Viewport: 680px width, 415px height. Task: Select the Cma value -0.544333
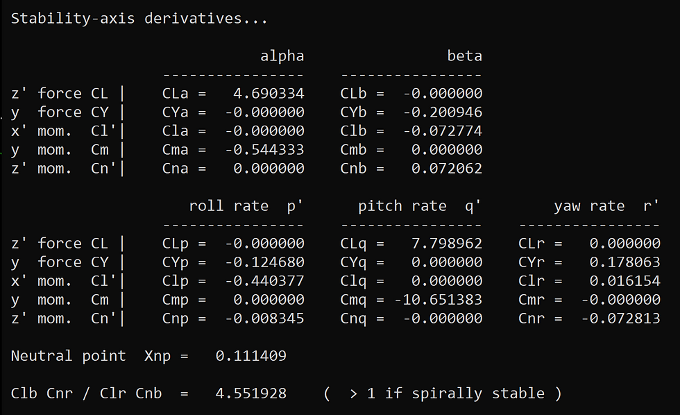[264, 150]
